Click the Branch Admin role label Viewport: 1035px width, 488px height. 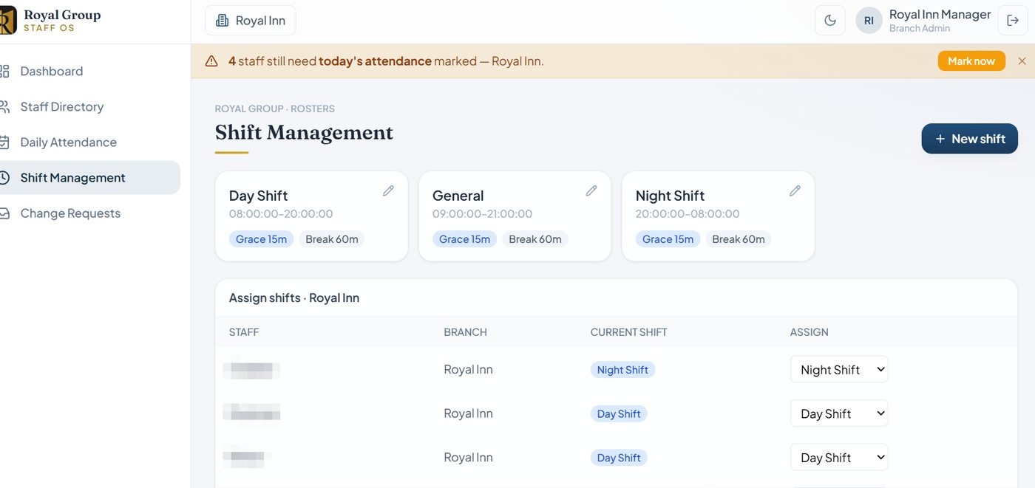click(x=920, y=29)
